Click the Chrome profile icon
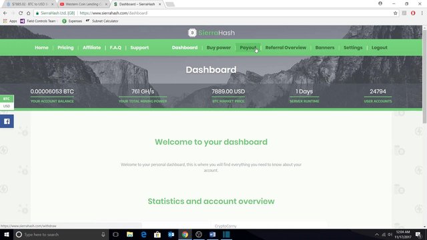Screen dimensions: 427x240 pyautogui.click(x=380, y=3)
